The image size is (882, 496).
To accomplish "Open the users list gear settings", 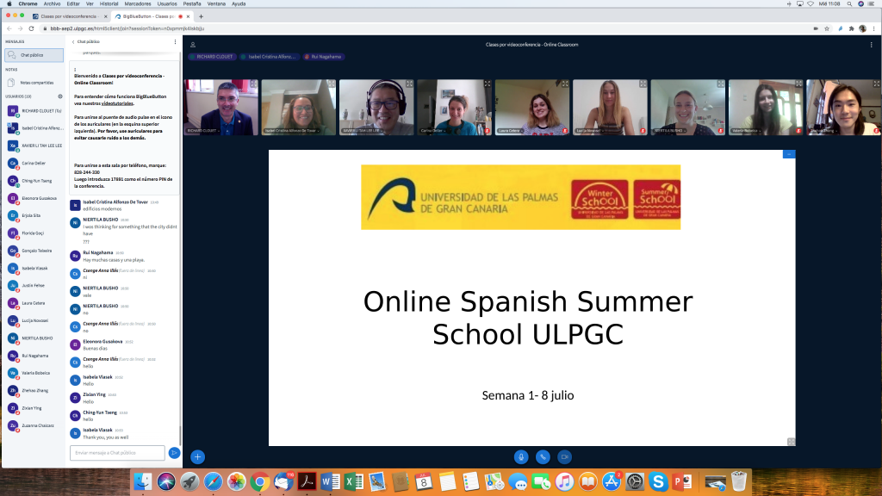I will click(60, 96).
